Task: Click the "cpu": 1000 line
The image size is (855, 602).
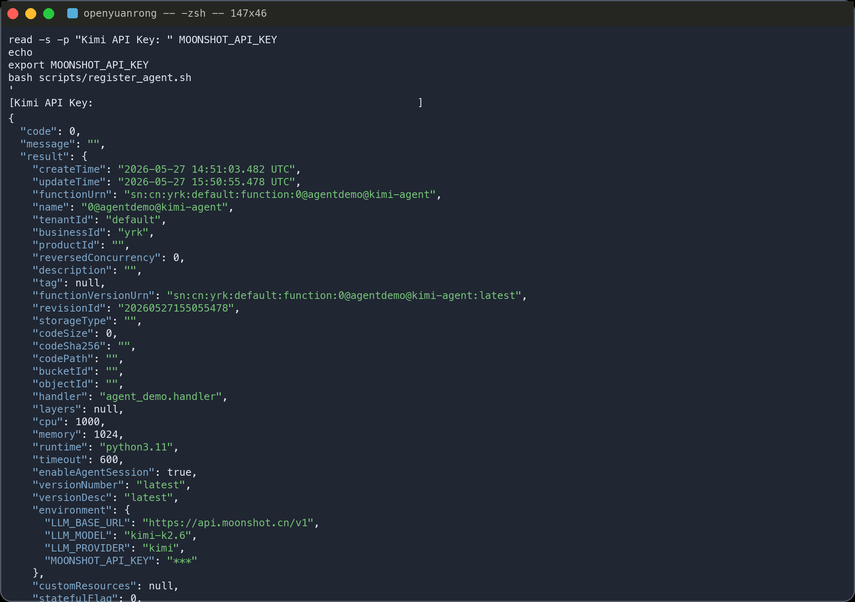Action: tap(69, 422)
